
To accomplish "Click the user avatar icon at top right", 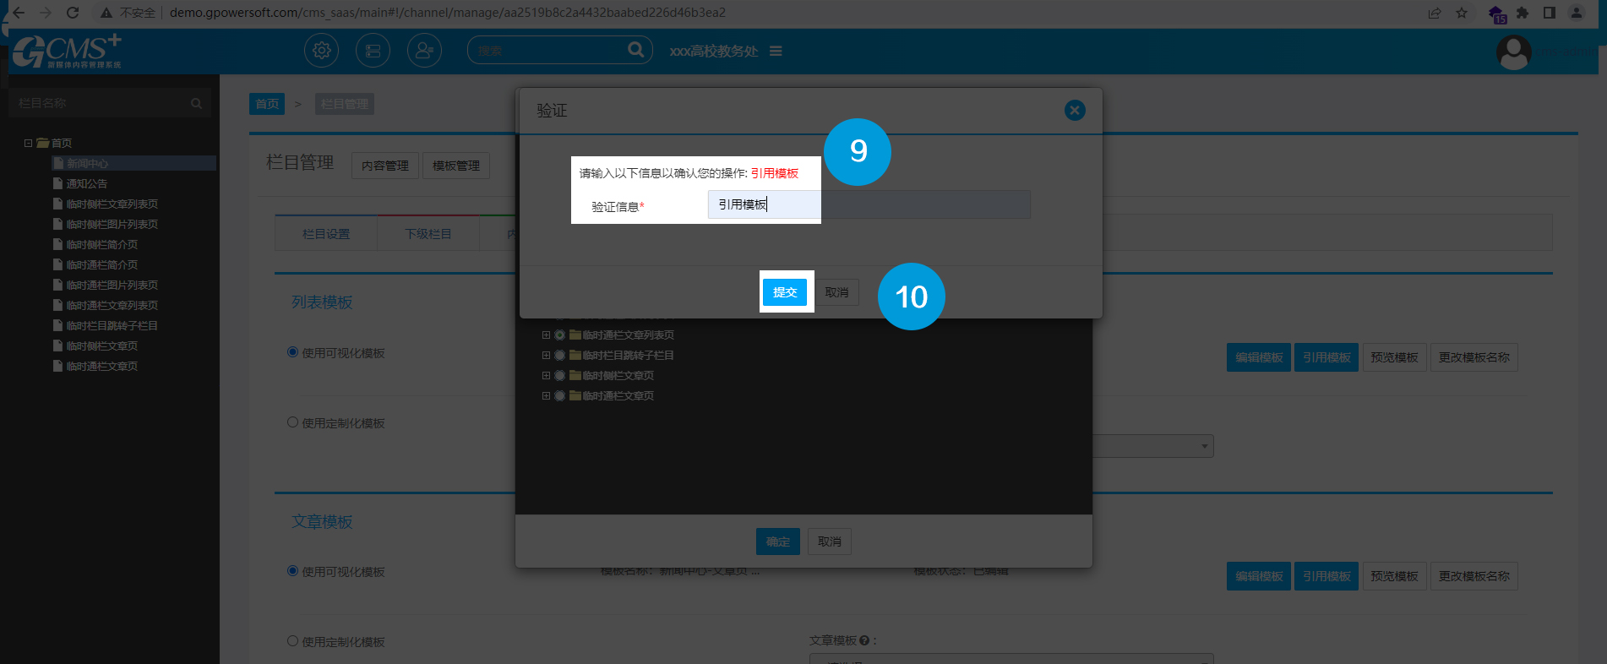I will coord(1513,52).
